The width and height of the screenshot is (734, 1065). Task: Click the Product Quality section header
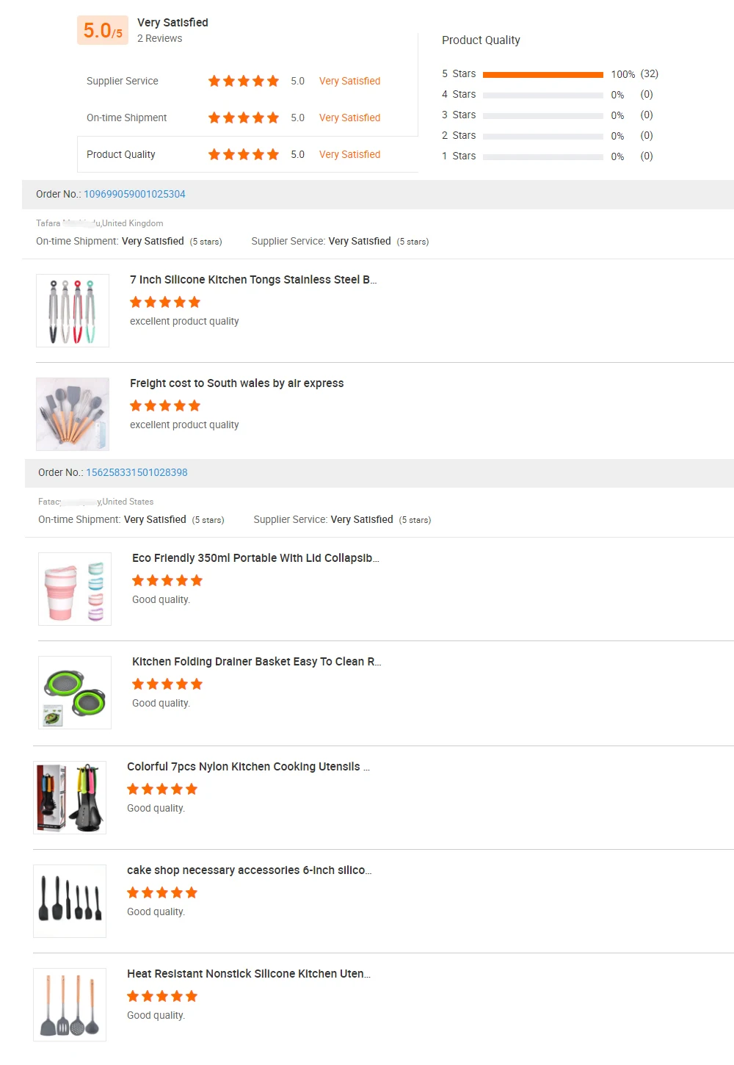481,40
